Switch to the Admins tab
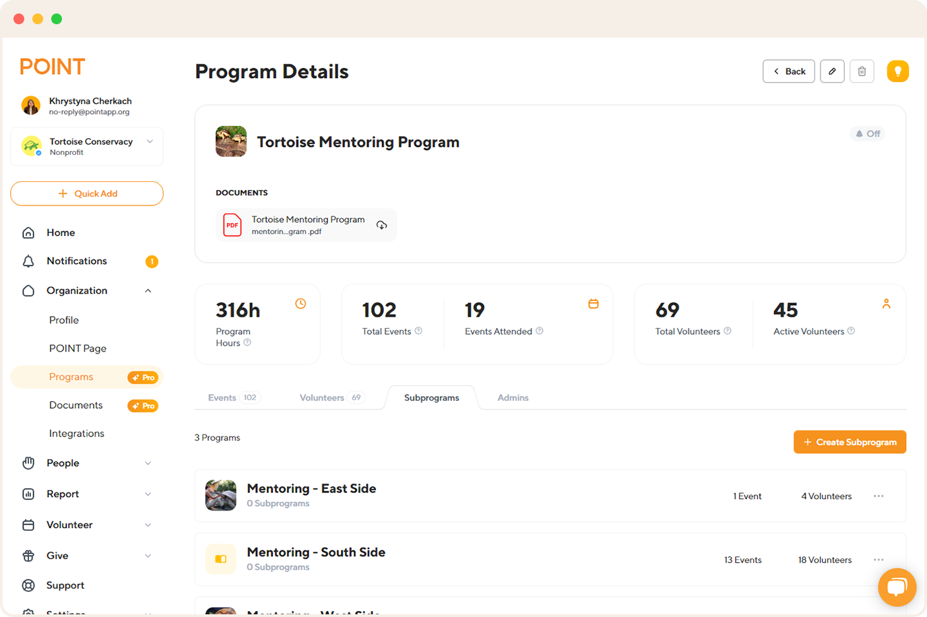 tap(513, 398)
